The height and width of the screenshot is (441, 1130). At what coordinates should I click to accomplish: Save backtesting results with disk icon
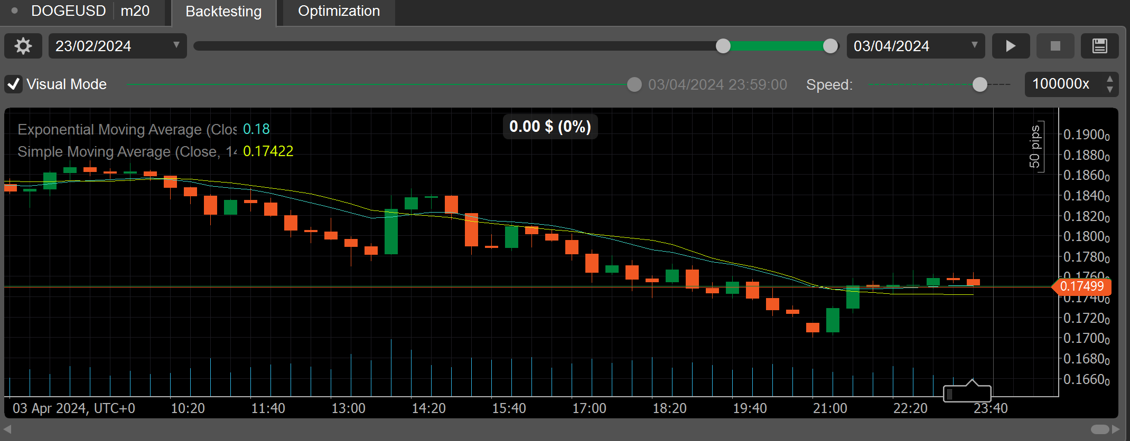click(x=1099, y=46)
